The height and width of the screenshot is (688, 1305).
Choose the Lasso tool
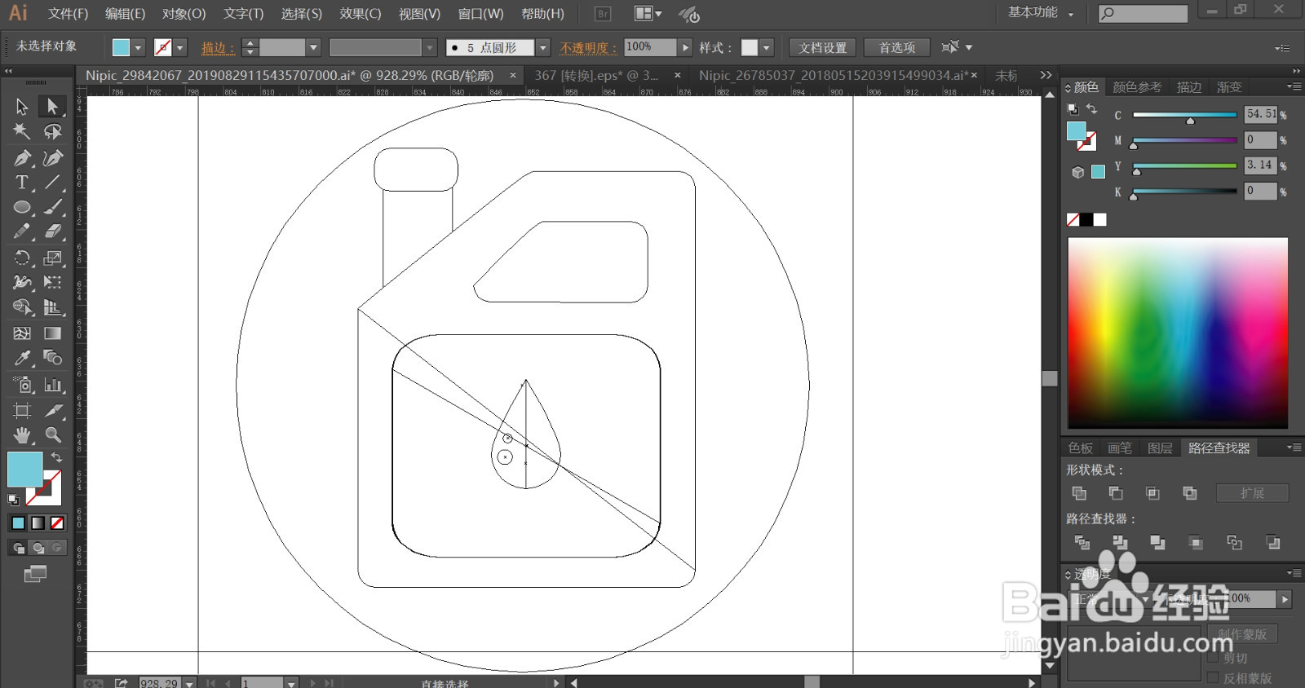[52, 131]
